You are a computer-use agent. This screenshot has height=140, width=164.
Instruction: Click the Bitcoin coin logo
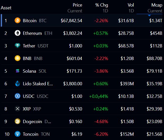click(17, 20)
